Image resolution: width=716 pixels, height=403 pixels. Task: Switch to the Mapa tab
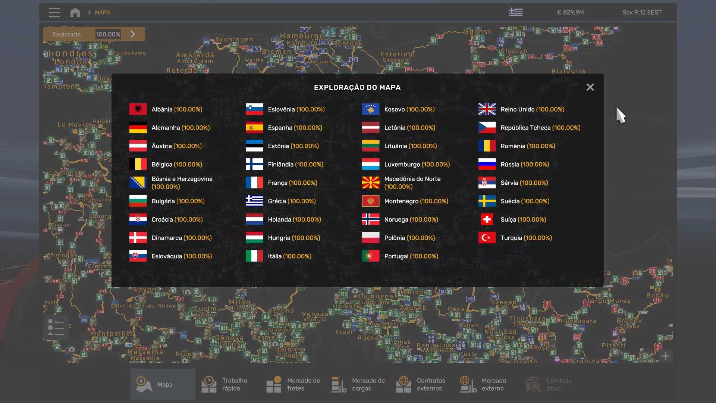tap(163, 384)
